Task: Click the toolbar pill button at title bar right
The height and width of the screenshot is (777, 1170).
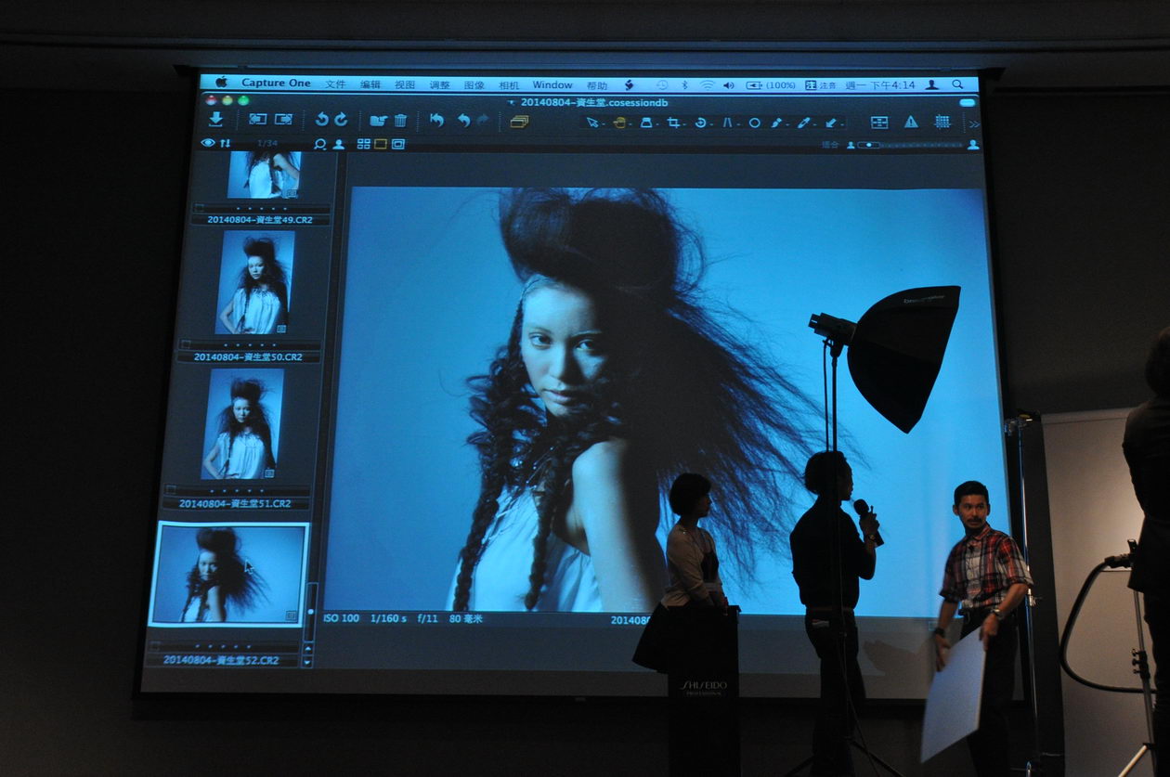Action: tap(968, 102)
